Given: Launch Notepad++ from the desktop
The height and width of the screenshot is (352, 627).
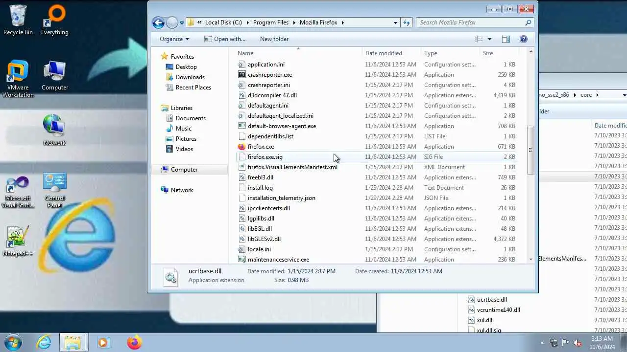Looking at the screenshot, I should tap(18, 241).
